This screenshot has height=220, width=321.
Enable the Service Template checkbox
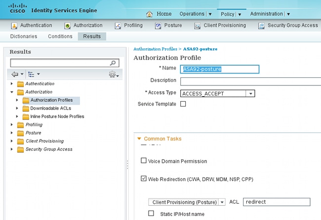pos(183,104)
